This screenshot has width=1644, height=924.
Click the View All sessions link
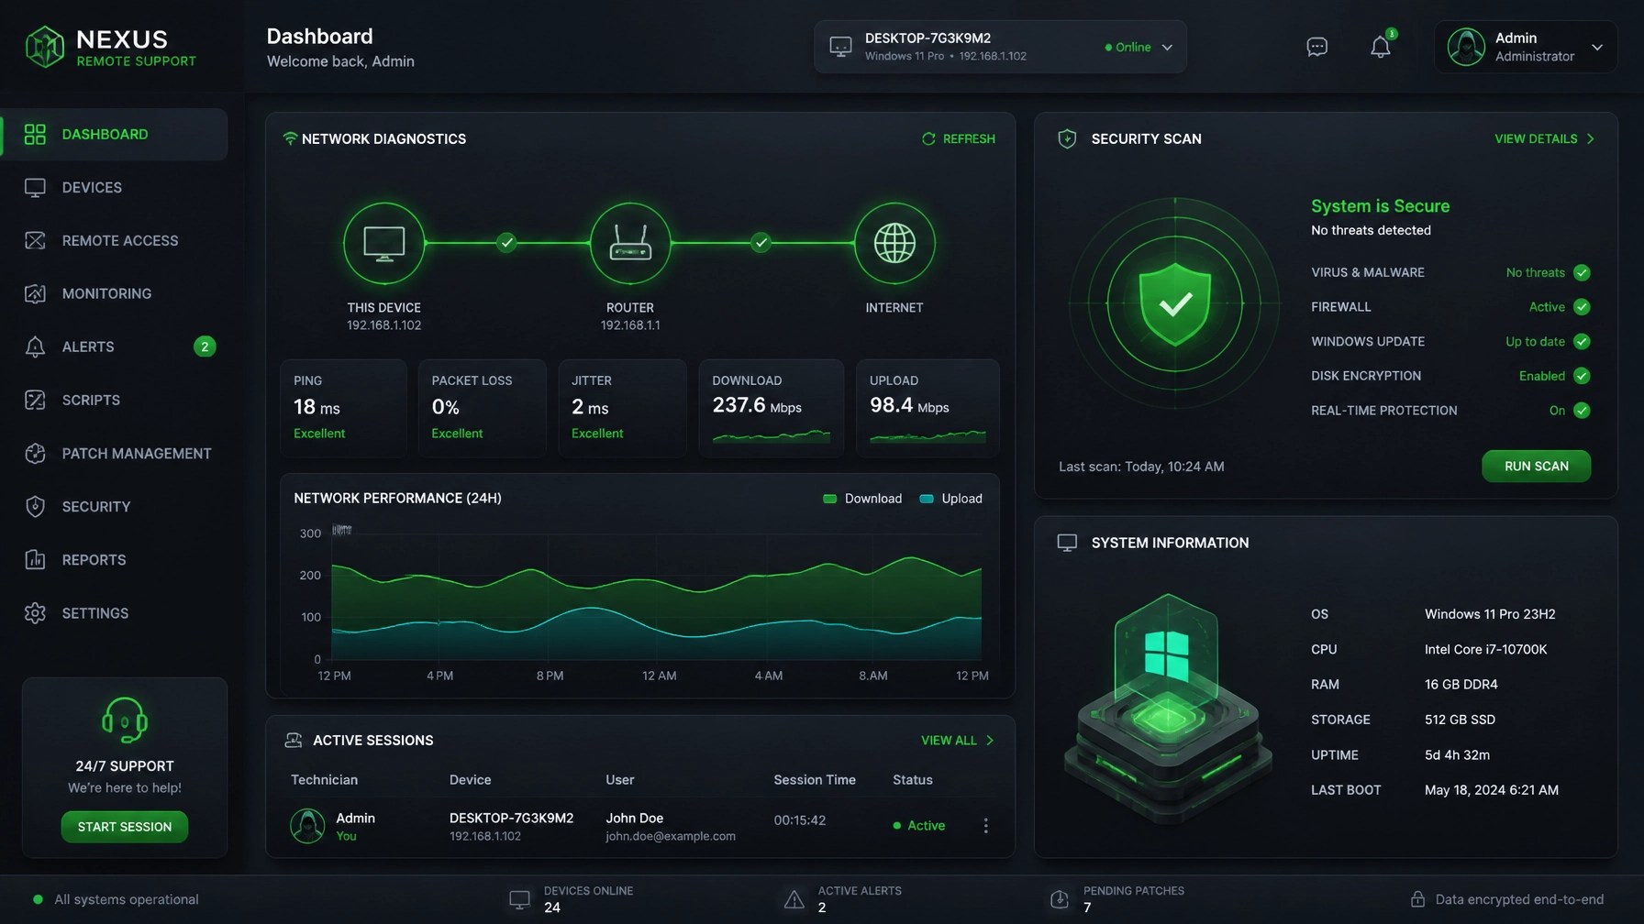(949, 740)
